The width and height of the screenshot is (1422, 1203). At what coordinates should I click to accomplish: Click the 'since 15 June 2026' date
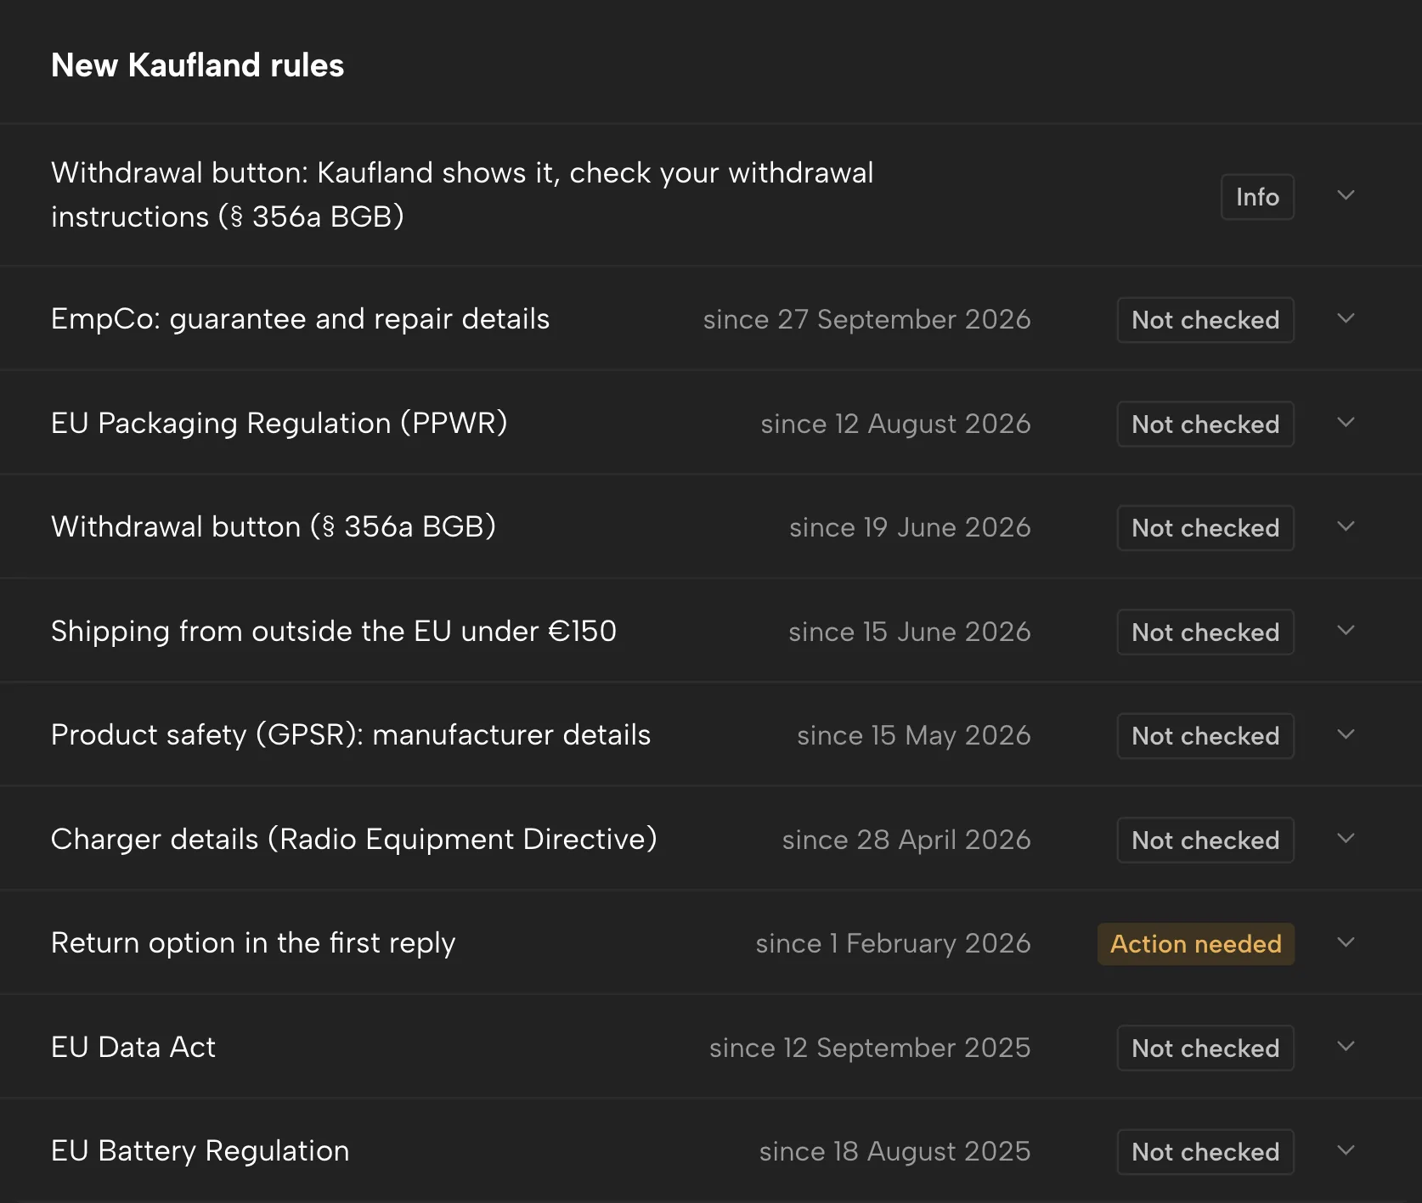tap(910, 632)
